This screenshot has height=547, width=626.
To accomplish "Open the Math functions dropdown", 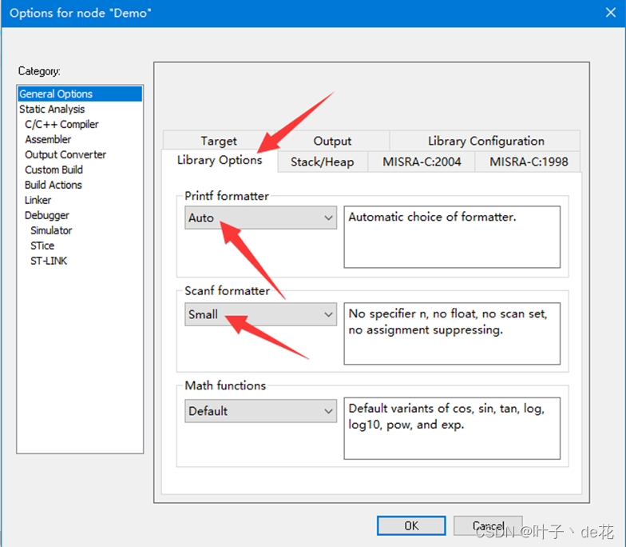I will pyautogui.click(x=260, y=411).
